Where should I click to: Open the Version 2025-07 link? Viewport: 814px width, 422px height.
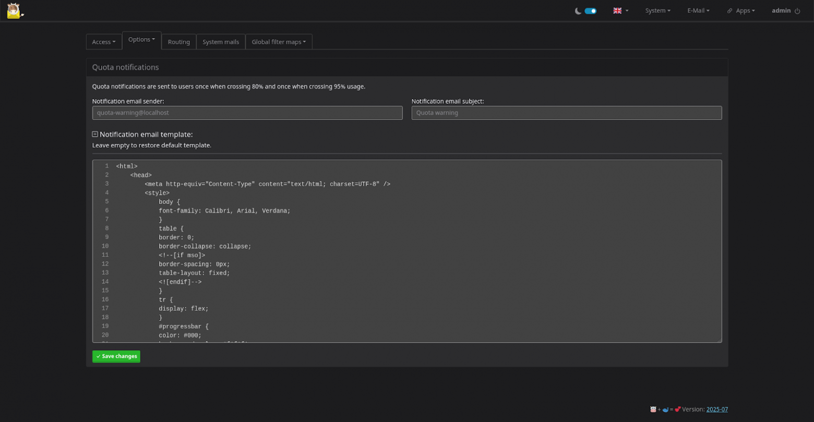(717, 409)
